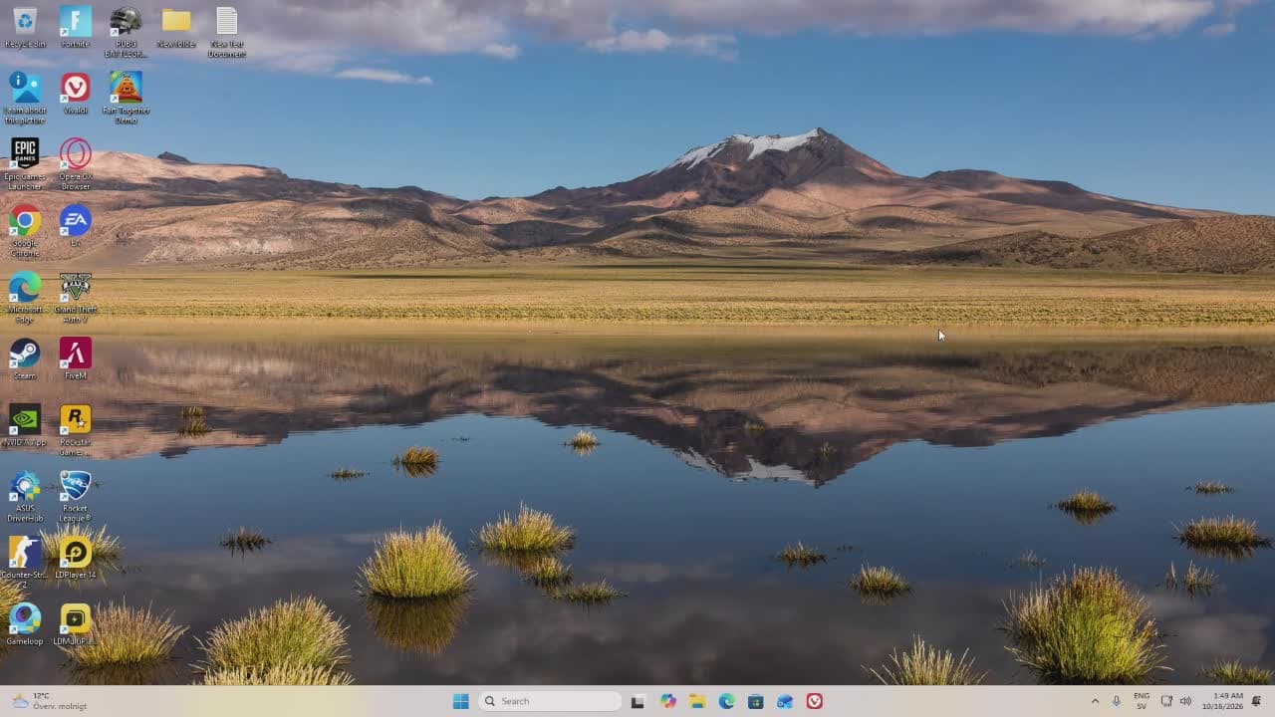Image resolution: width=1275 pixels, height=717 pixels.
Task: Click the Learn about this picture icon
Action: pos(25,98)
